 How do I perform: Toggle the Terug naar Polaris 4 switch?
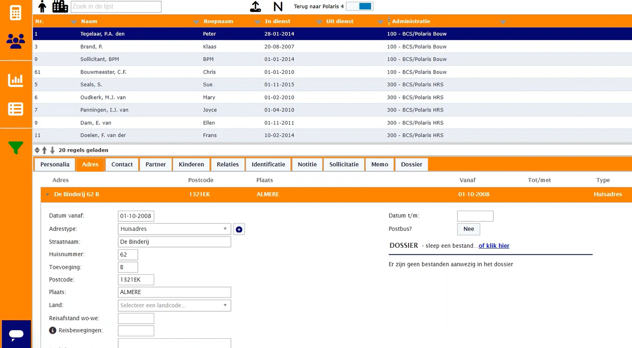click(360, 6)
